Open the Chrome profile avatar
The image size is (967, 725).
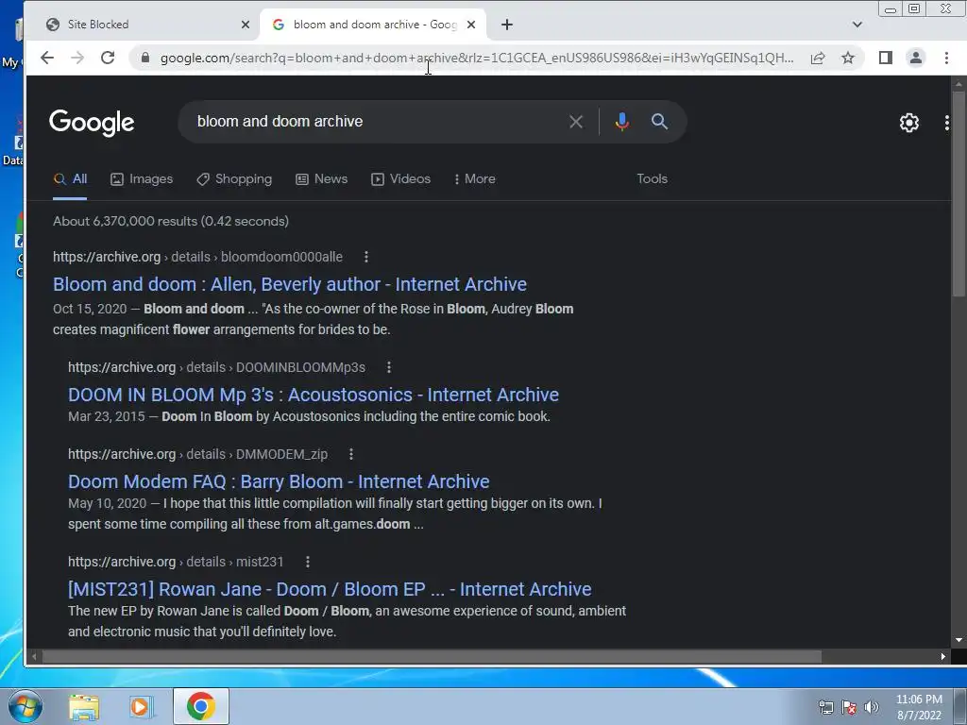tap(916, 58)
